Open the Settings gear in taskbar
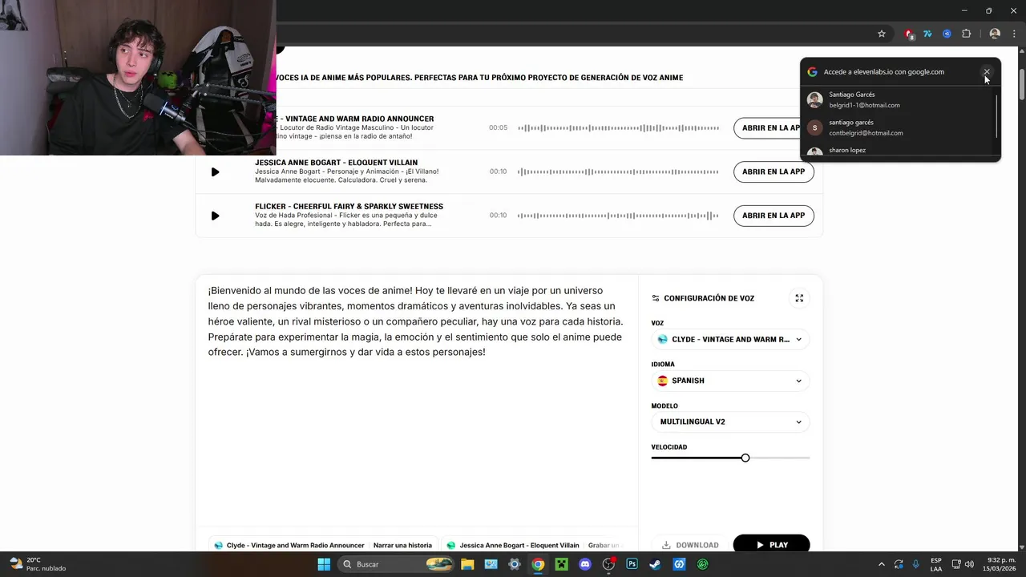The image size is (1026, 577). (515, 564)
